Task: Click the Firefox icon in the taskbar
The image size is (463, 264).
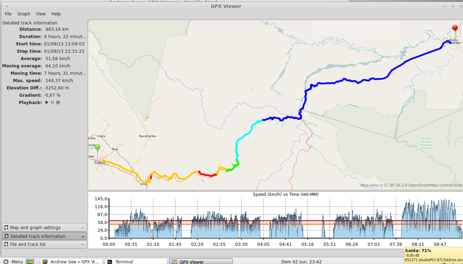Action: (45, 262)
